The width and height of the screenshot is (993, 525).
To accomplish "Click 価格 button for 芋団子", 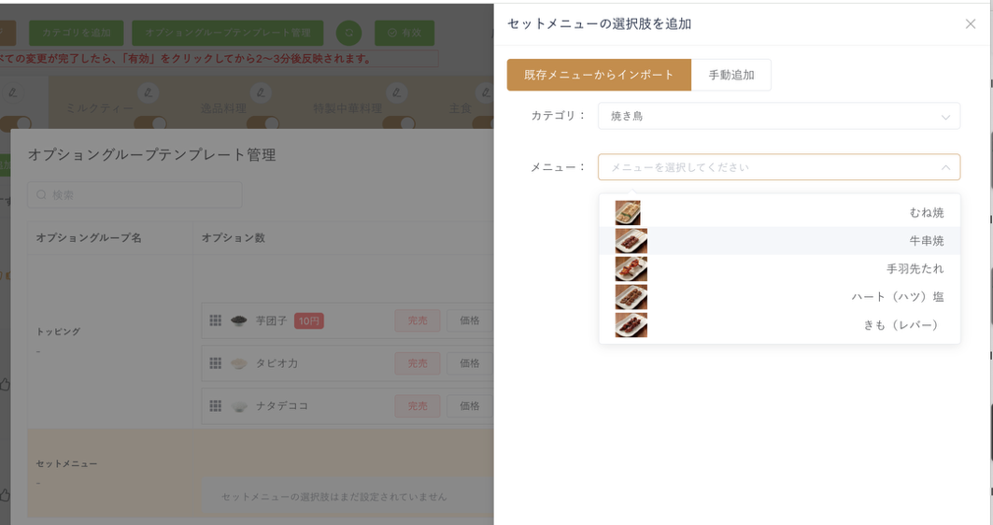I will point(470,320).
